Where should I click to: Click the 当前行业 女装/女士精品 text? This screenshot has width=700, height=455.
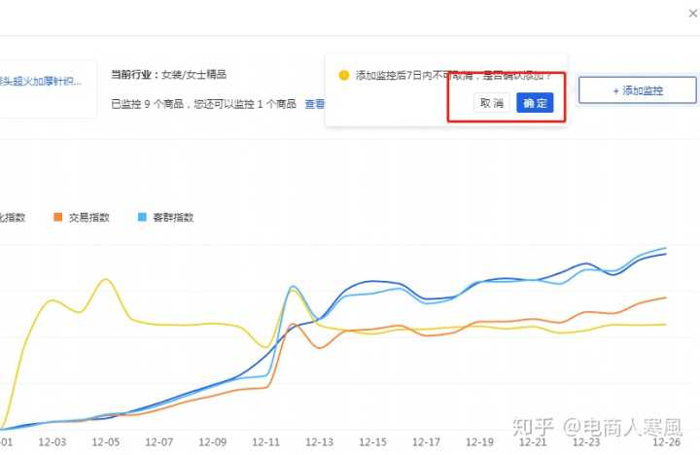(x=168, y=74)
